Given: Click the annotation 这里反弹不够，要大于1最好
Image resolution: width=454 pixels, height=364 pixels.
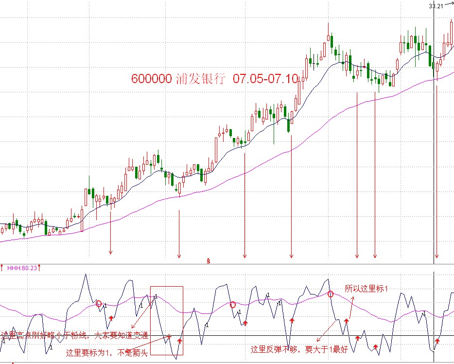Looking at the screenshot, I should click(x=299, y=349).
